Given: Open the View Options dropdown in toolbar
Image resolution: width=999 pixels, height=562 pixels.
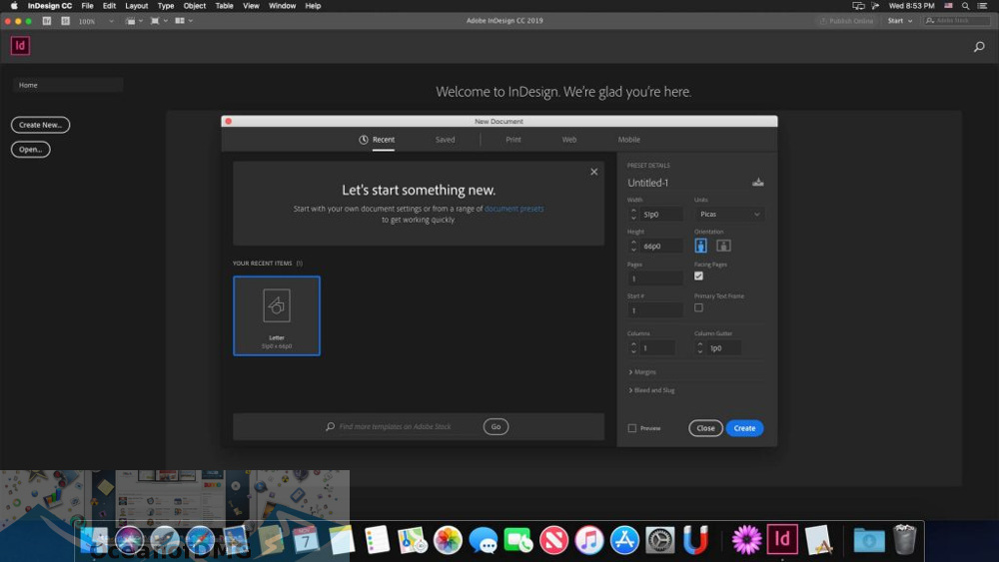Looking at the screenshot, I should 134,21.
